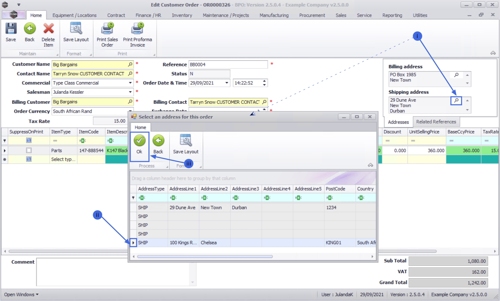Sort by PostCode column header
The height and width of the screenshot is (301, 500).
click(x=340, y=189)
